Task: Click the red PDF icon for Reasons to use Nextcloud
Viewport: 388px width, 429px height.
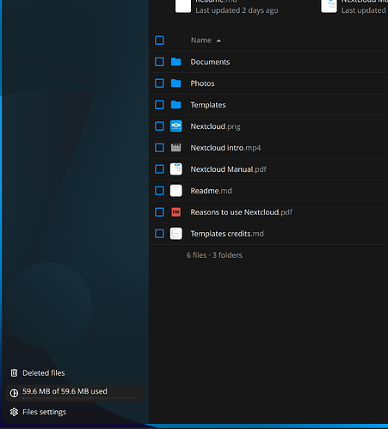Action: click(x=176, y=212)
